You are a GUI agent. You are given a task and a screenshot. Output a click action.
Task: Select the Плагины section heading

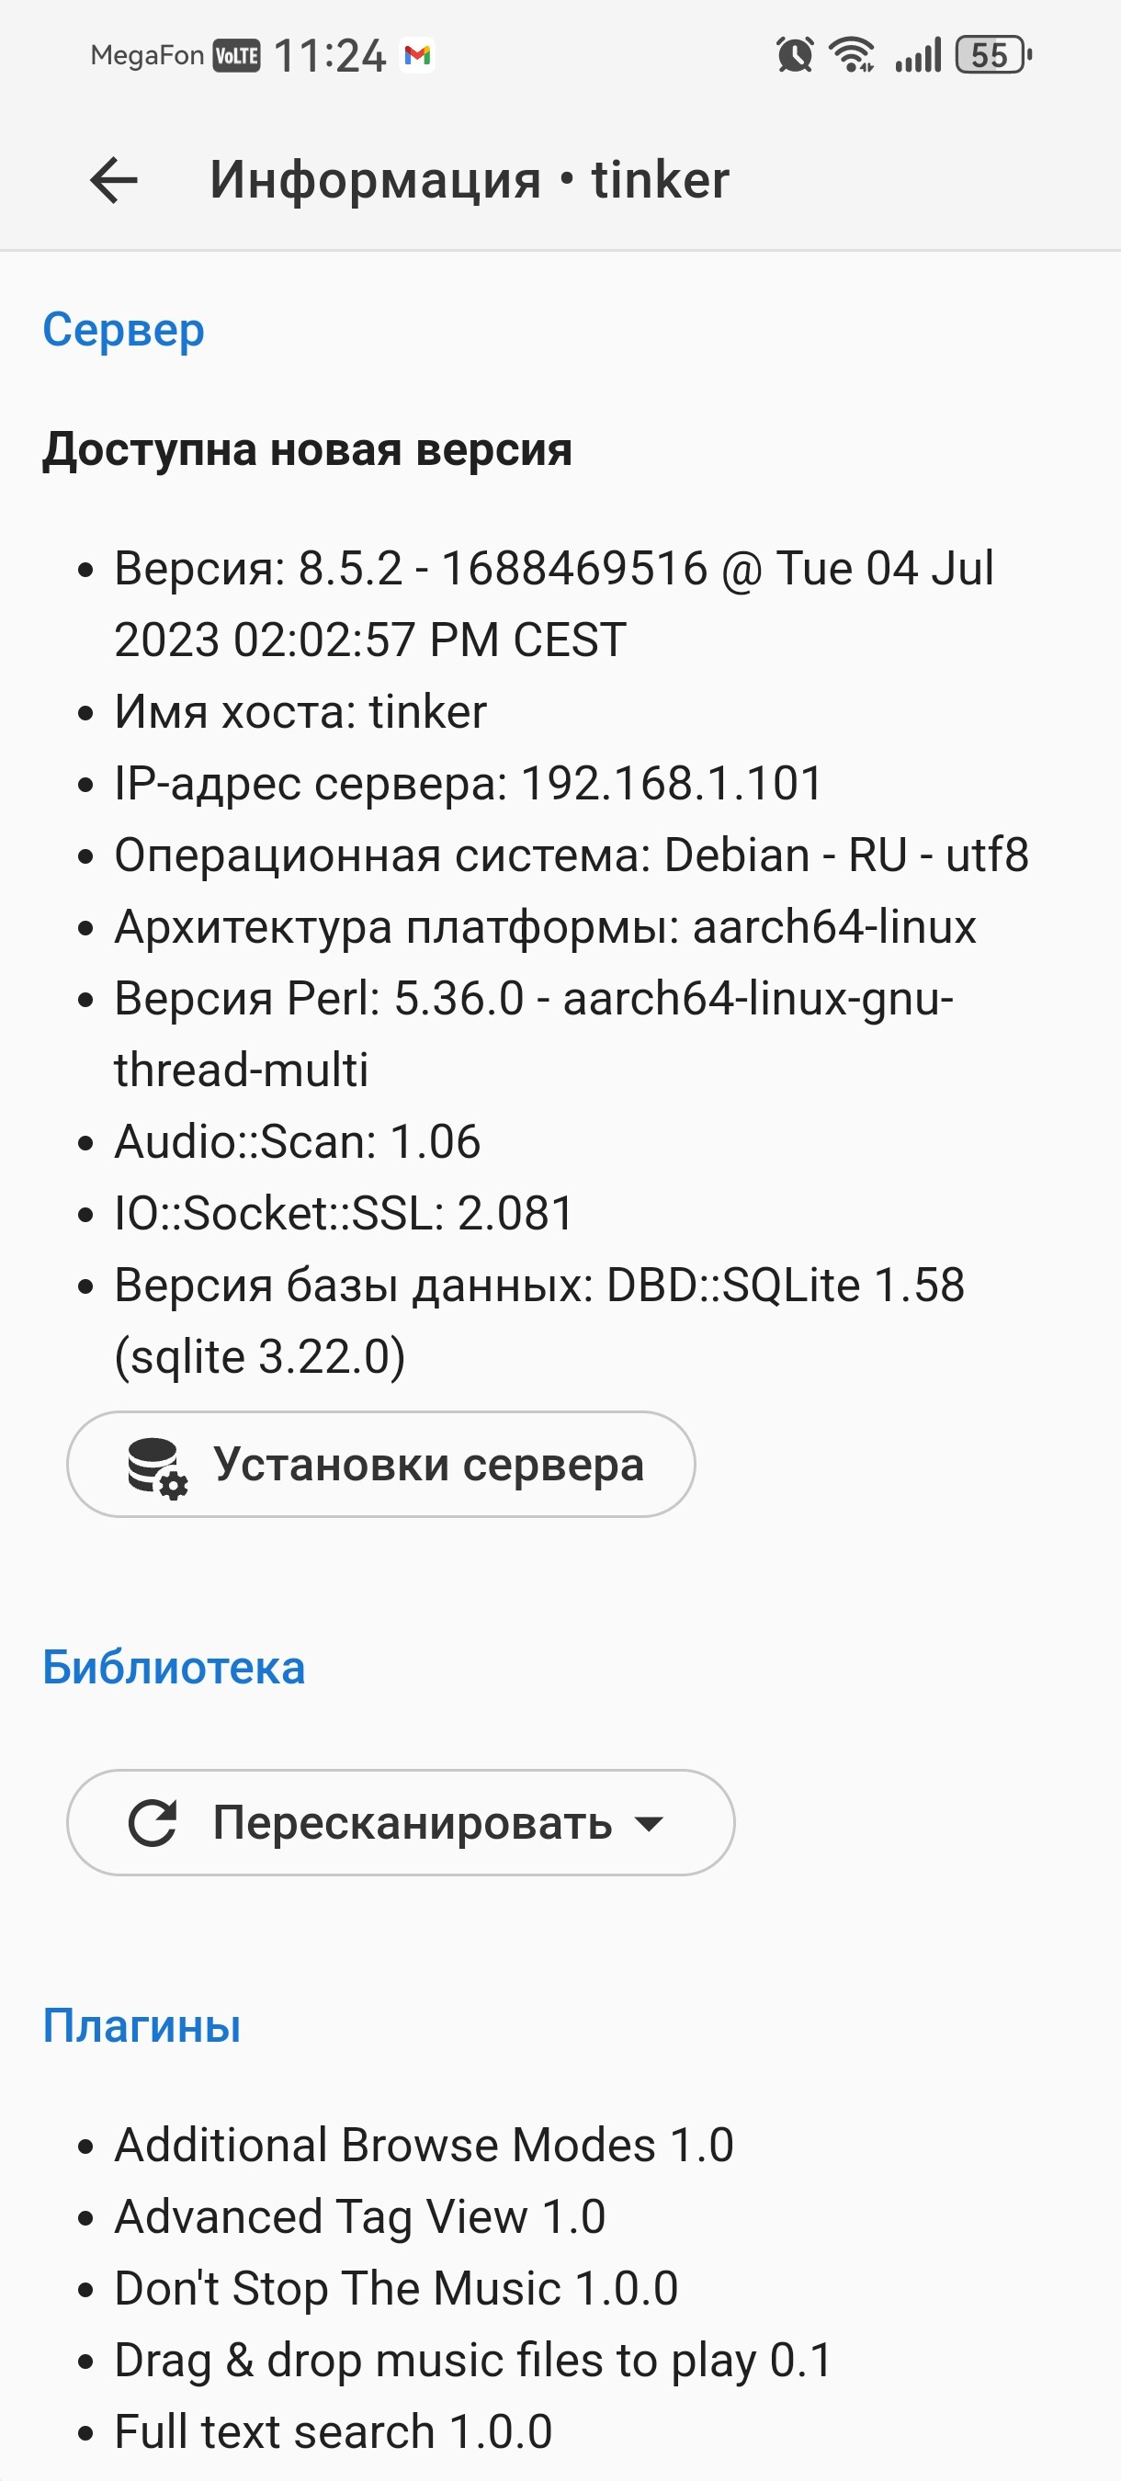click(142, 2025)
